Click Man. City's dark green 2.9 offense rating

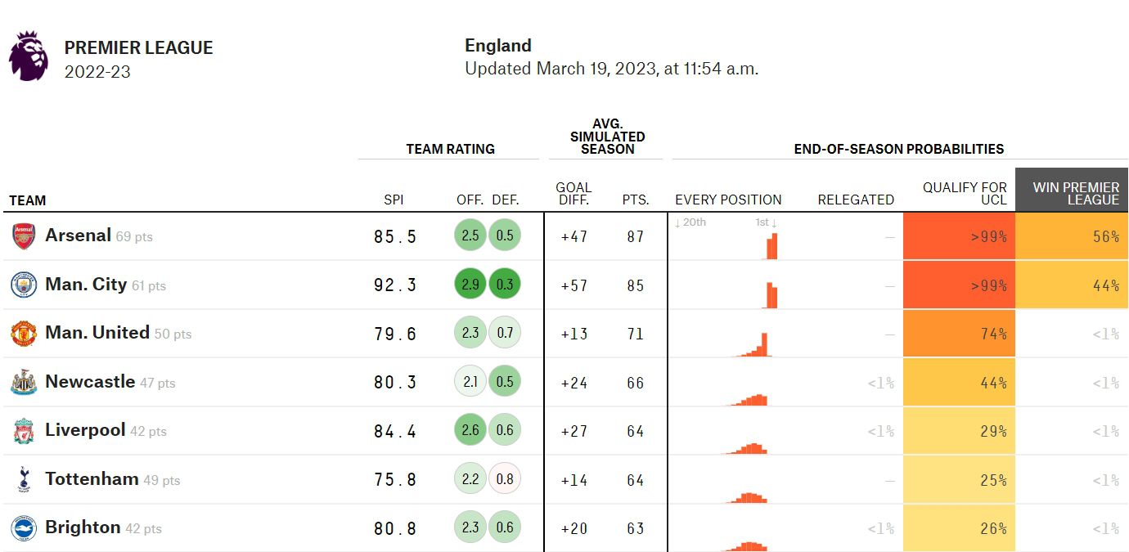470,285
